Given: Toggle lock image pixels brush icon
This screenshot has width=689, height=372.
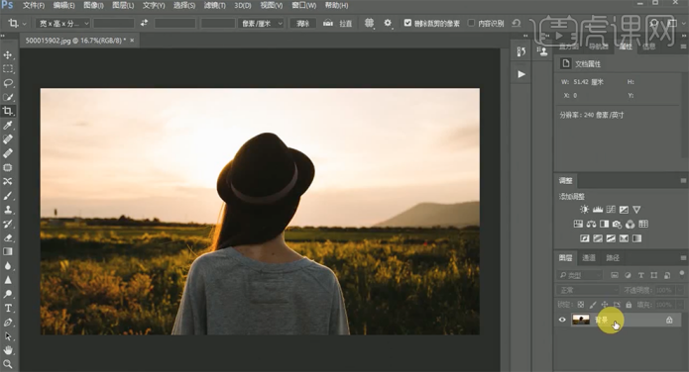Looking at the screenshot, I should pyautogui.click(x=593, y=305).
